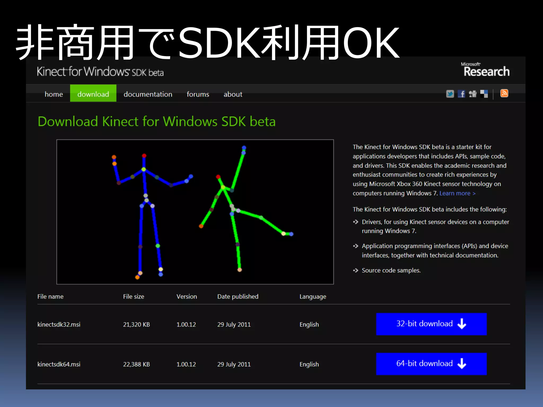Select the kinectsdk32.msi file name
The height and width of the screenshot is (407, 543).
[59, 325]
